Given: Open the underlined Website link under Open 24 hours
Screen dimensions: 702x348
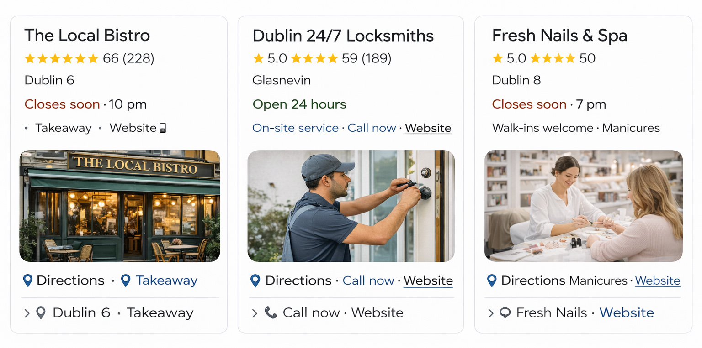Looking at the screenshot, I should (428, 128).
